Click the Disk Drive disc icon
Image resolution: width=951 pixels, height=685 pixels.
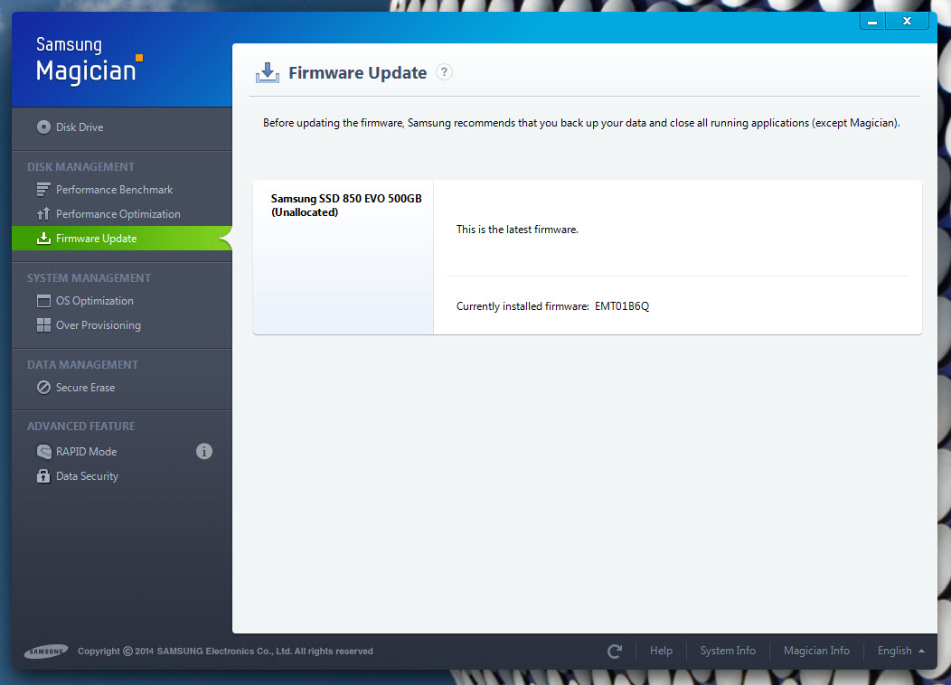43,127
